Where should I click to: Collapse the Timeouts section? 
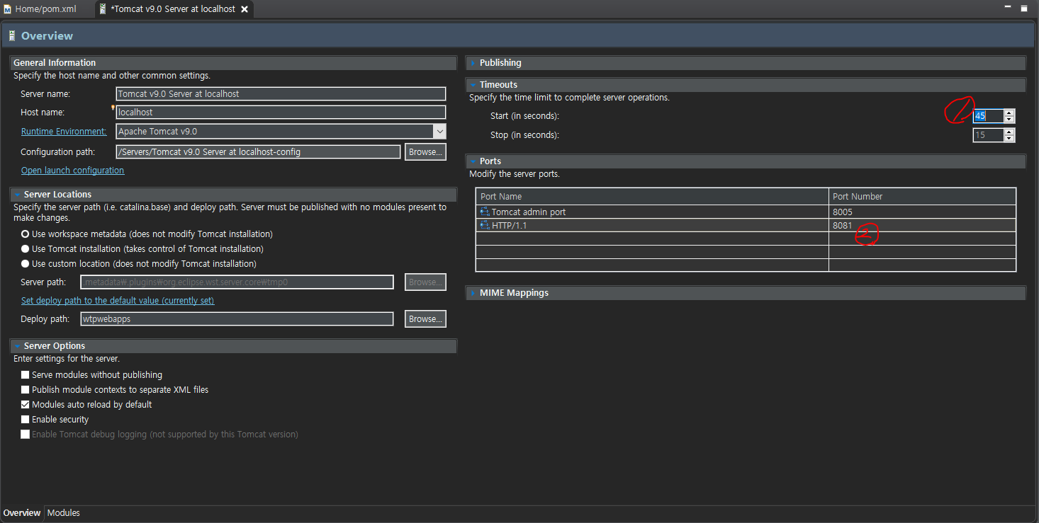(x=473, y=85)
